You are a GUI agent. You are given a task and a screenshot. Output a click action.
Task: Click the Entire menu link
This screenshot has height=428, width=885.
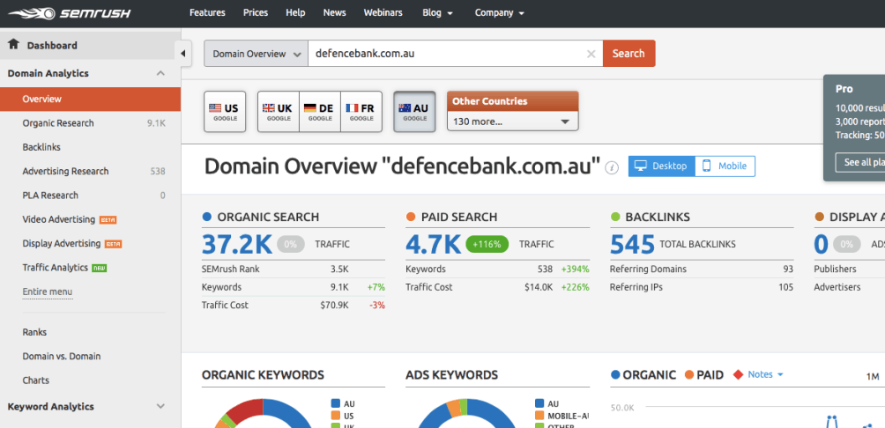pos(48,292)
